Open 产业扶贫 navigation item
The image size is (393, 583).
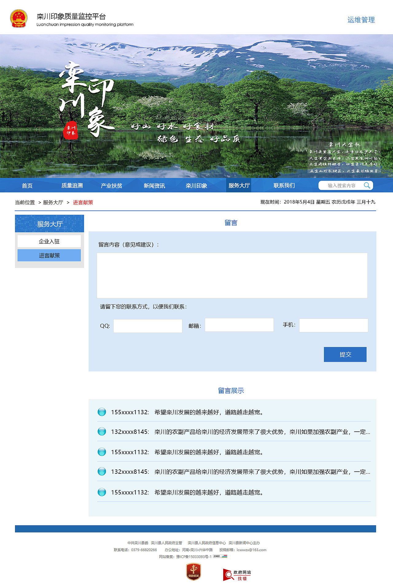pyautogui.click(x=111, y=186)
